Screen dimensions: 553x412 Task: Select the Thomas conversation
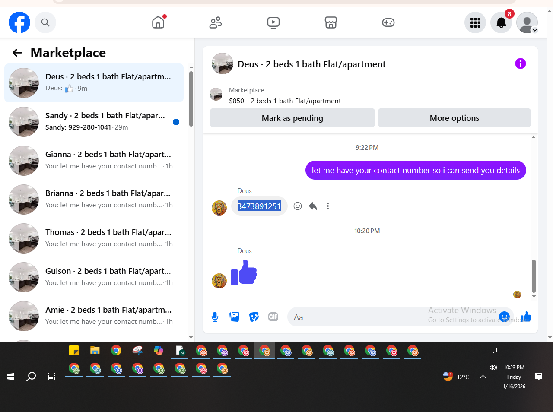tap(94, 238)
